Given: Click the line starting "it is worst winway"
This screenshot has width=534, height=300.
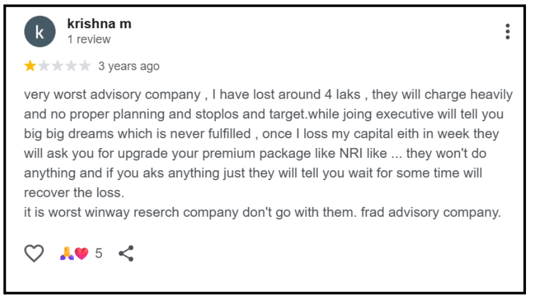Looking at the screenshot, I should click(x=262, y=212).
